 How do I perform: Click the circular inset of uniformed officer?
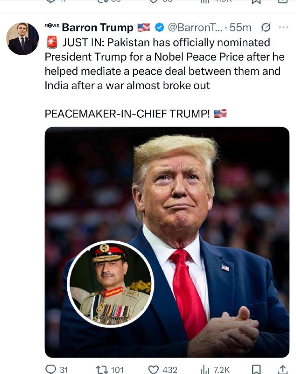pos(110,284)
